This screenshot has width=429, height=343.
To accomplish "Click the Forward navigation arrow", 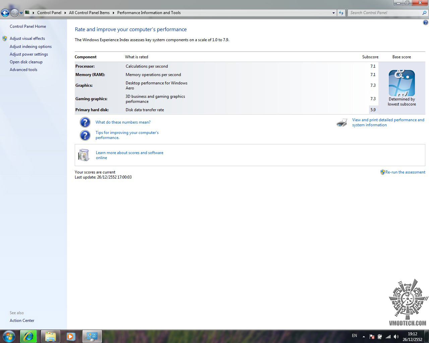I will point(14,13).
